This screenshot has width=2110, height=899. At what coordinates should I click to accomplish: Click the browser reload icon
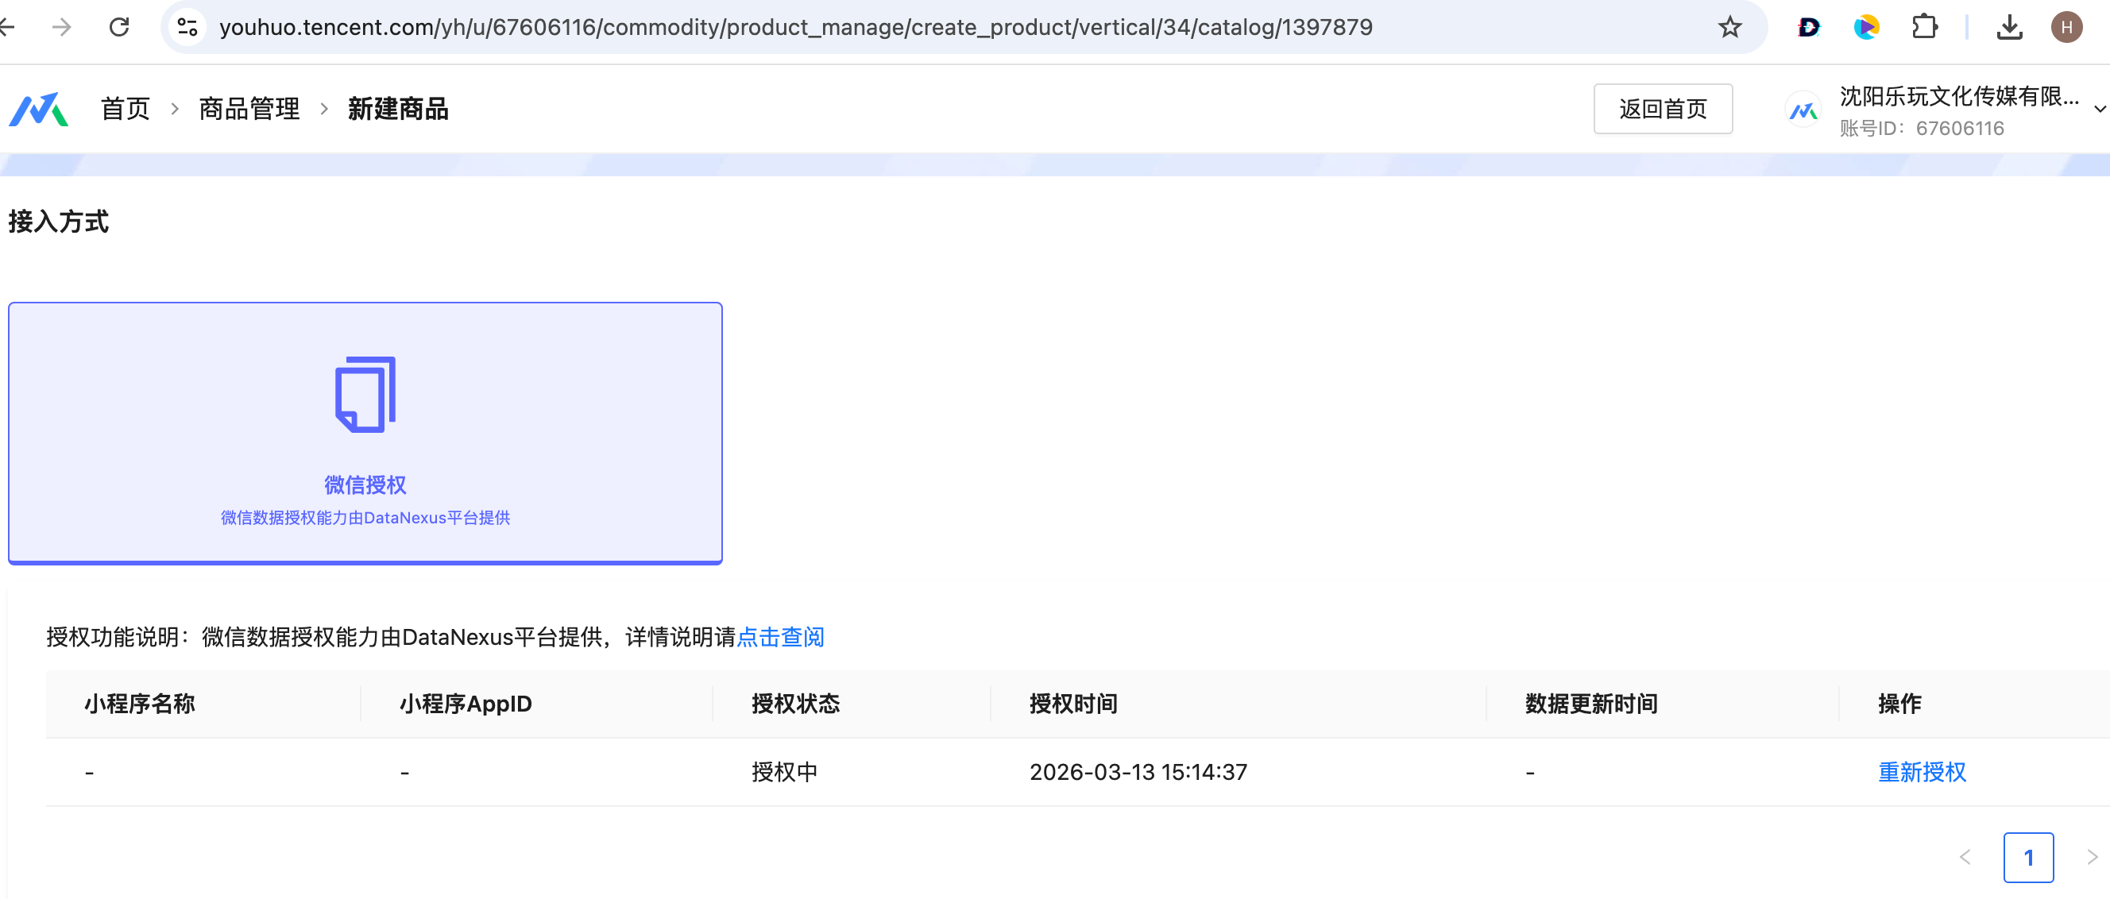pyautogui.click(x=120, y=27)
